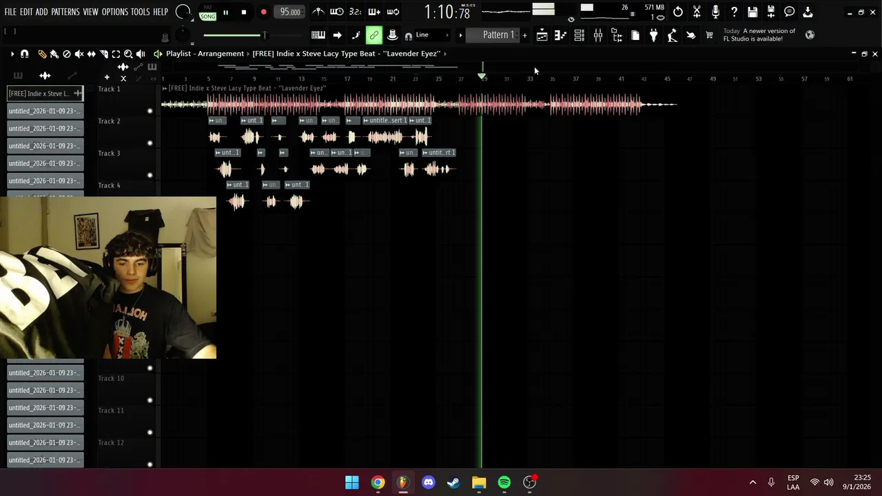This screenshot has height=496, width=882.
Task: Click the render to audio export icon
Action: coord(771,12)
